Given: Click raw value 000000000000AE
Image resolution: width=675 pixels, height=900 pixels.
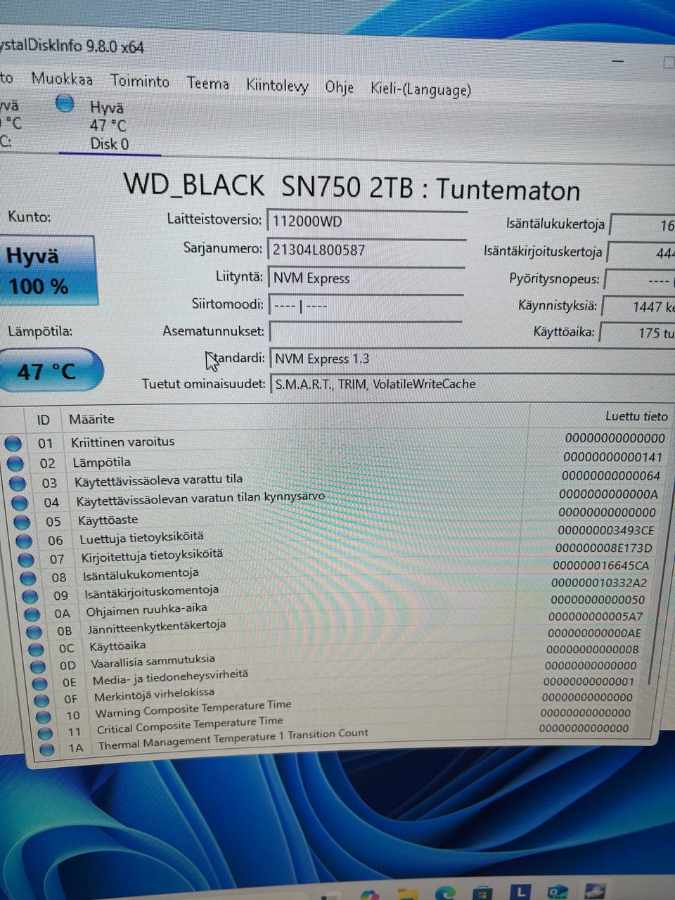Looking at the screenshot, I should point(594,633).
